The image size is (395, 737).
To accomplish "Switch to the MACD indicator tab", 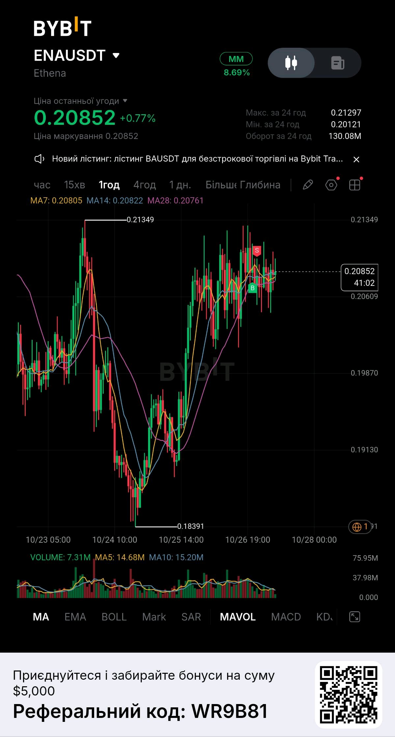I will 286,617.
